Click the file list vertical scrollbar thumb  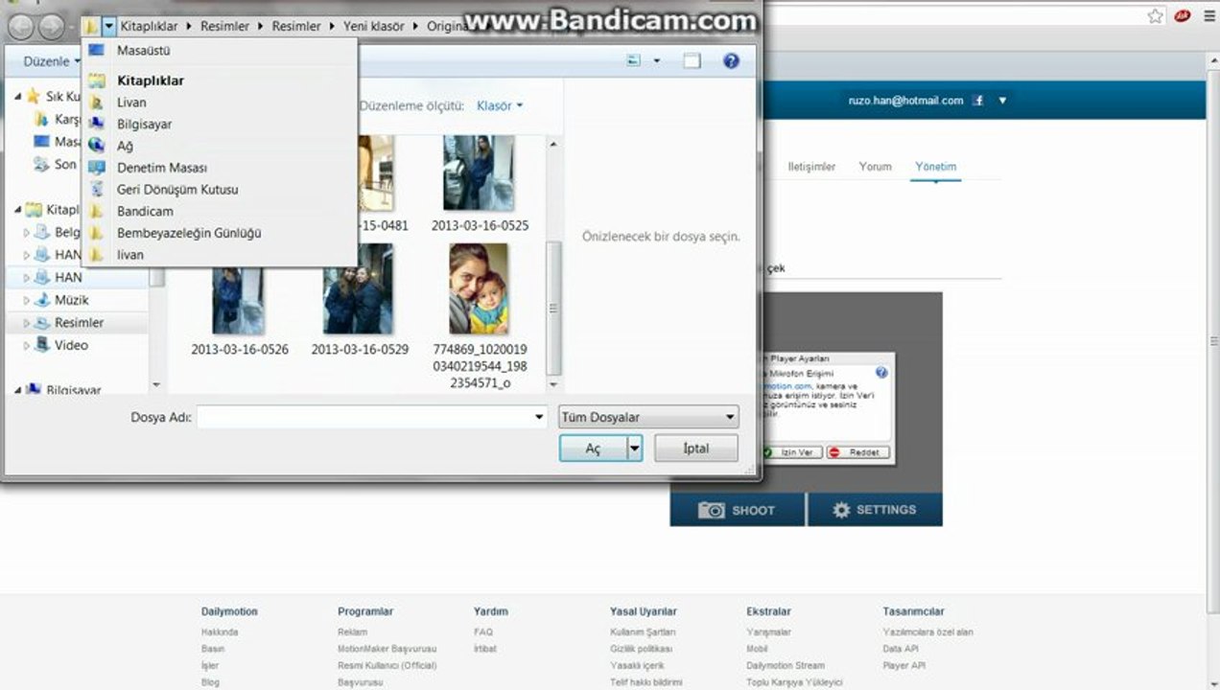coord(552,308)
